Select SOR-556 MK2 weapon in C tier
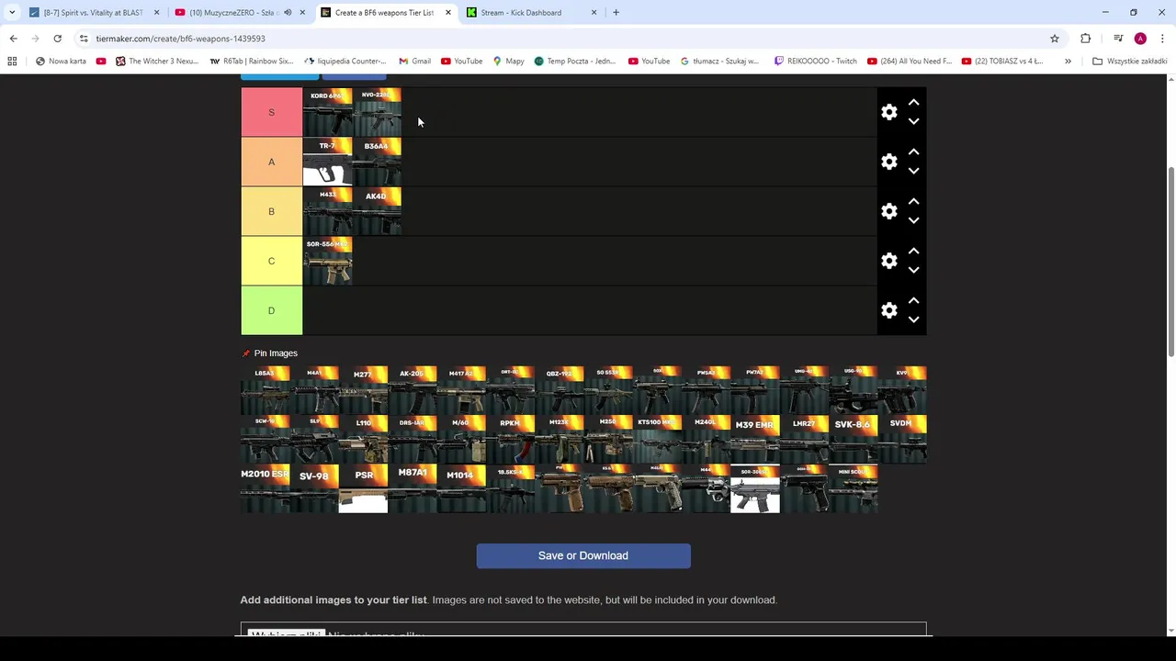1176x661 pixels. tap(327, 261)
